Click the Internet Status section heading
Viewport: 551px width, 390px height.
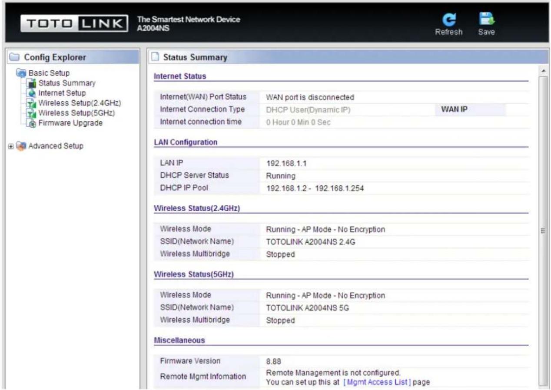pos(180,76)
